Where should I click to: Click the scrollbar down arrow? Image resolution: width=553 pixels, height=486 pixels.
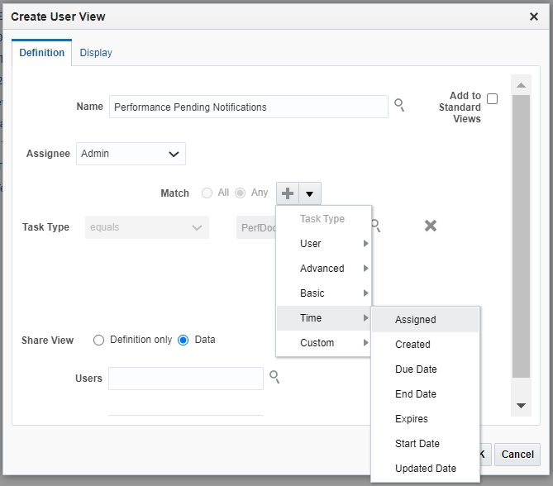[x=521, y=406]
